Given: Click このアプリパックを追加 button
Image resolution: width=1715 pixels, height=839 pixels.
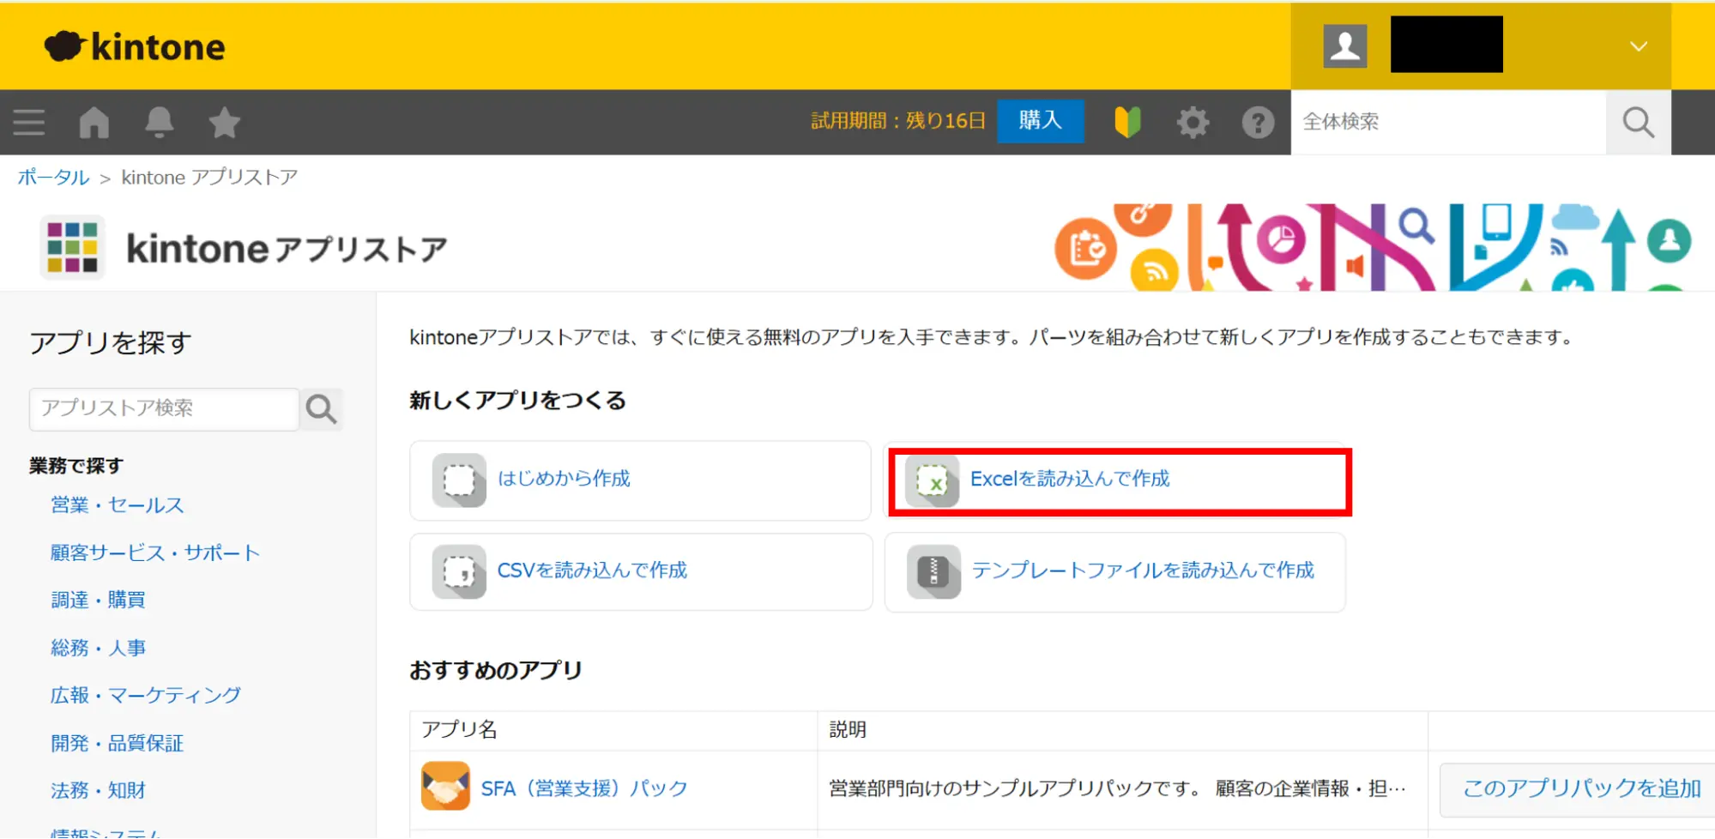Looking at the screenshot, I should [1581, 789].
